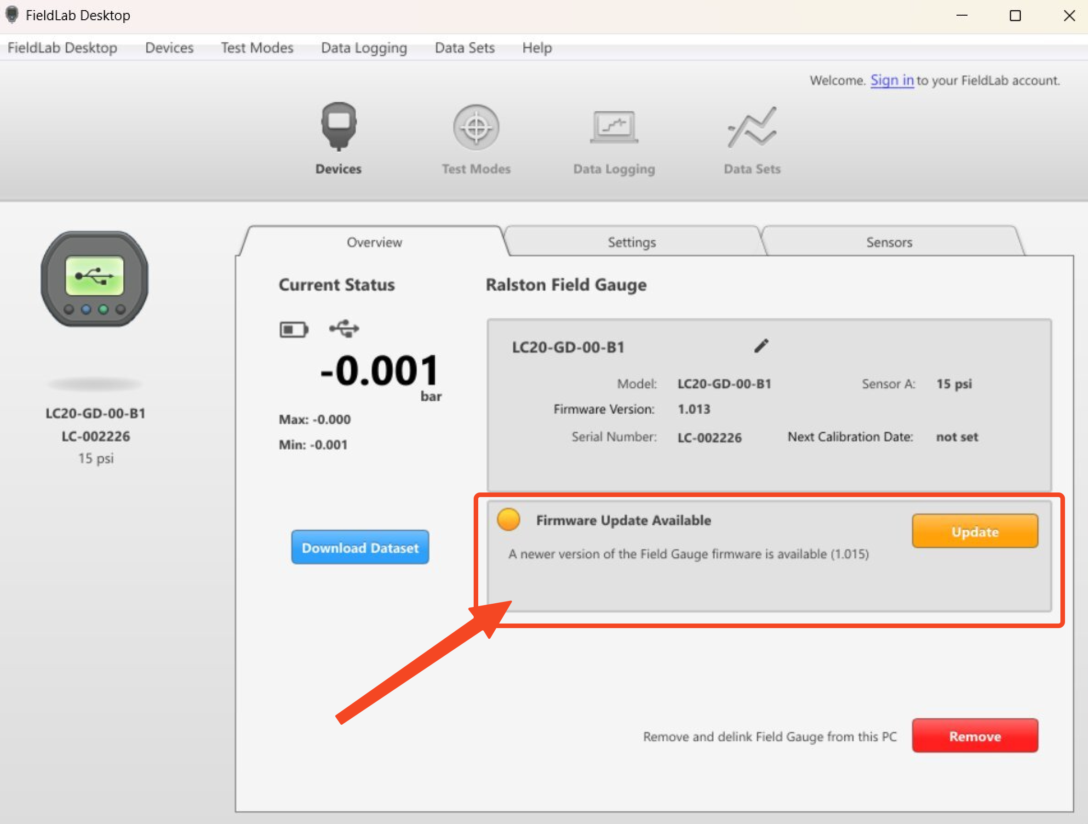Click the Download Dataset button

click(360, 547)
